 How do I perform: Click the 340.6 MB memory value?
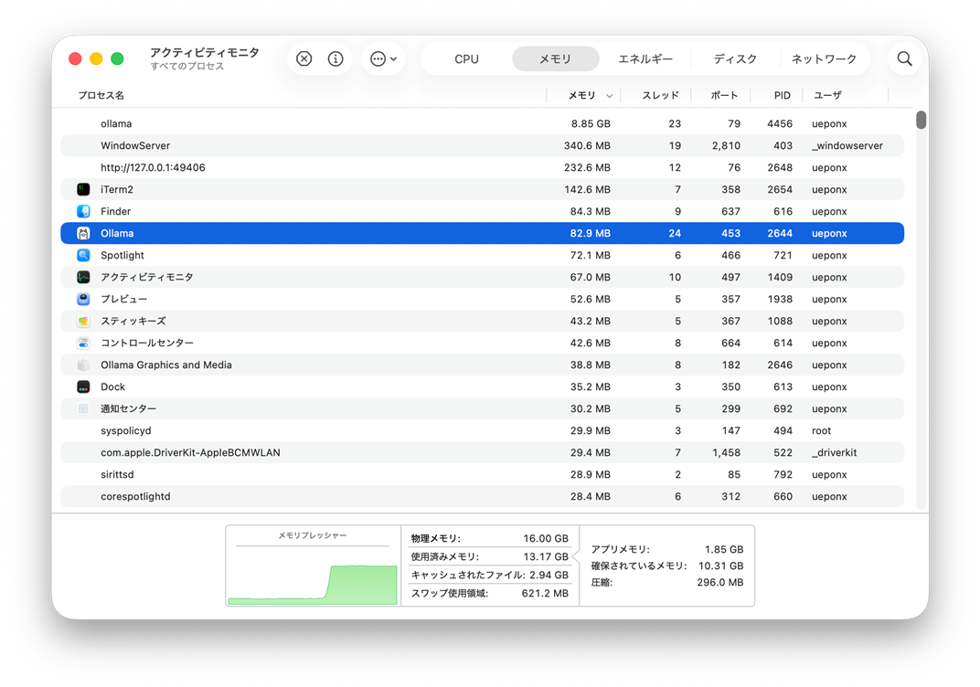pyautogui.click(x=587, y=145)
